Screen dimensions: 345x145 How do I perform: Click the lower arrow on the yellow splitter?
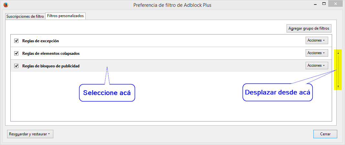[338, 87]
